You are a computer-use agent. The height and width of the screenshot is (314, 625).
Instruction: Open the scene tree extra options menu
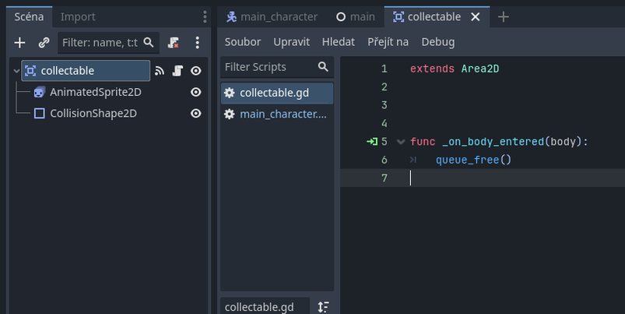tap(197, 43)
